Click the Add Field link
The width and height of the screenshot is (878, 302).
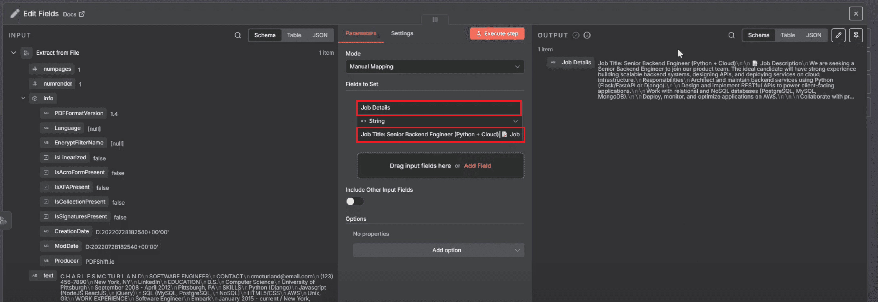477,166
